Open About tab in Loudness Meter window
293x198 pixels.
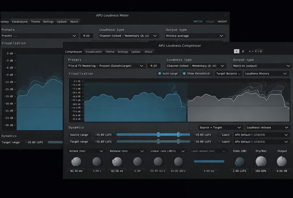(74, 22)
